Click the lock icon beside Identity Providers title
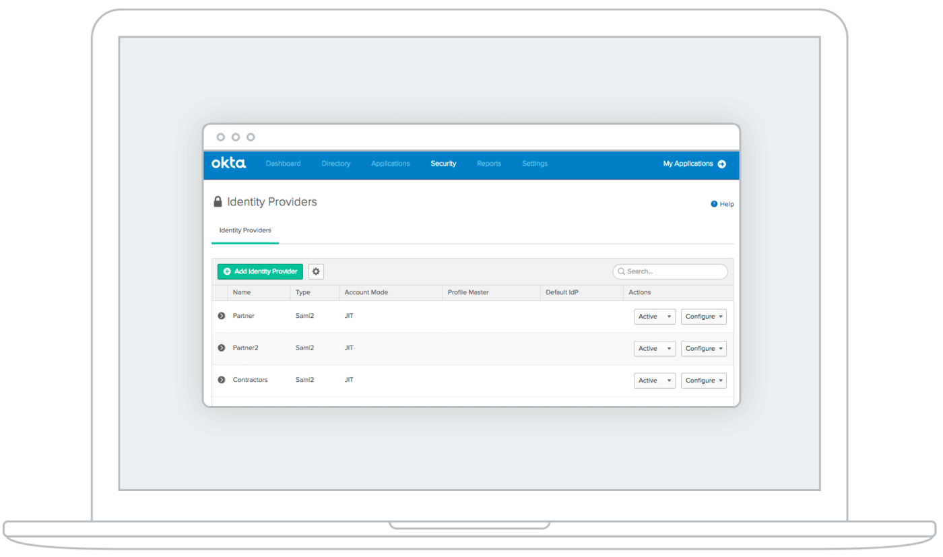943x557 pixels. click(x=218, y=202)
